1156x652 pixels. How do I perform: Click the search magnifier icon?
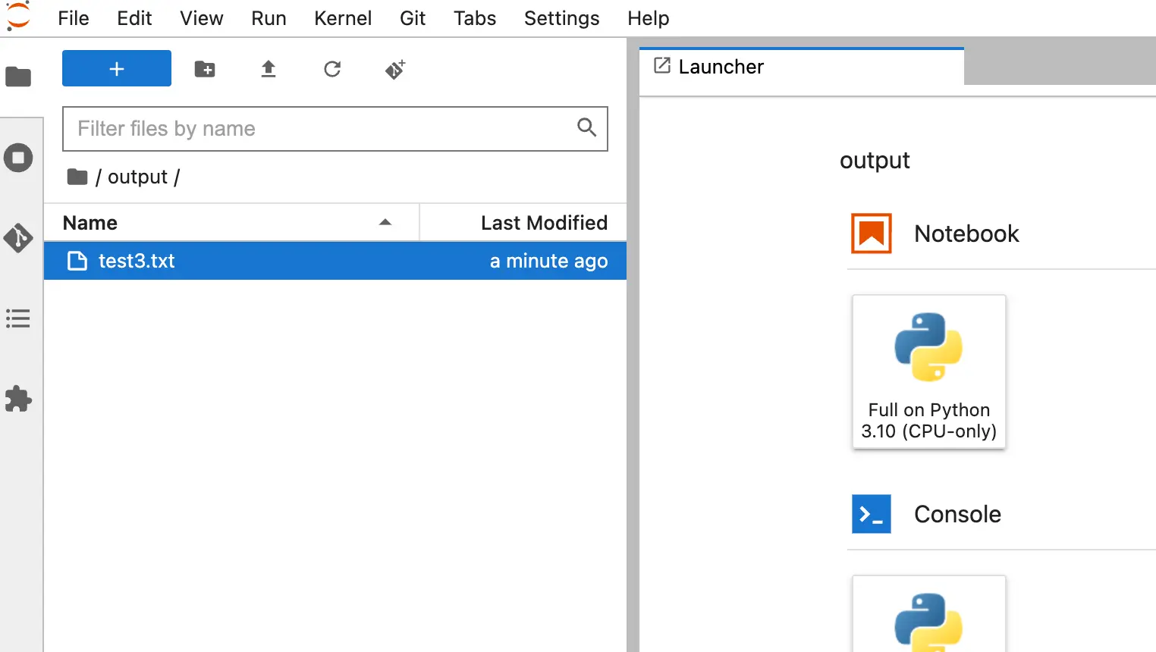pyautogui.click(x=587, y=127)
